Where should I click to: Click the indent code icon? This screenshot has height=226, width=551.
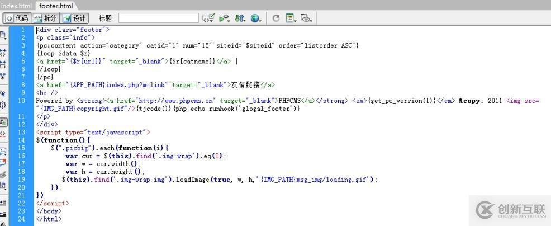3,203
